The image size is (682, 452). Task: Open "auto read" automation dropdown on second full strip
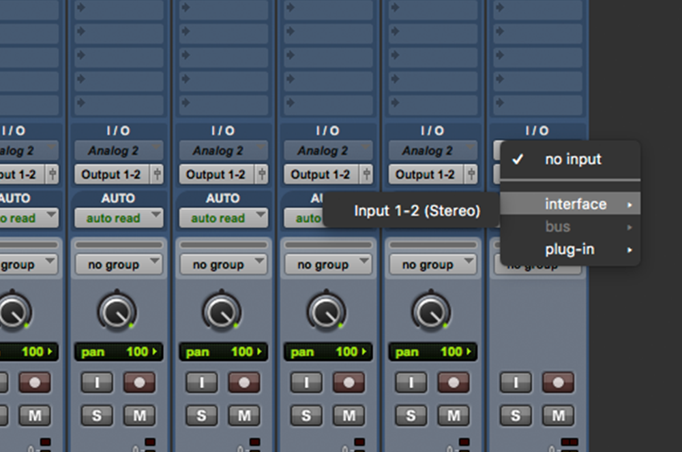pos(224,218)
